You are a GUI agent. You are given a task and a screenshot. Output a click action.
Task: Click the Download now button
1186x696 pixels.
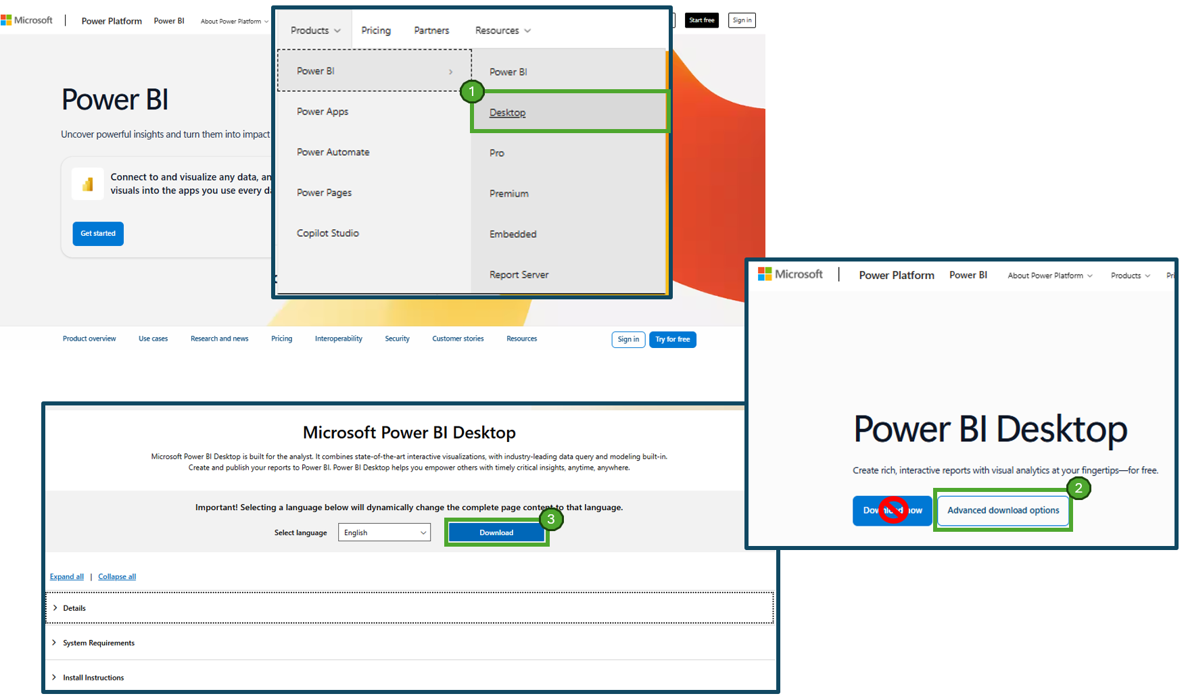[893, 510]
